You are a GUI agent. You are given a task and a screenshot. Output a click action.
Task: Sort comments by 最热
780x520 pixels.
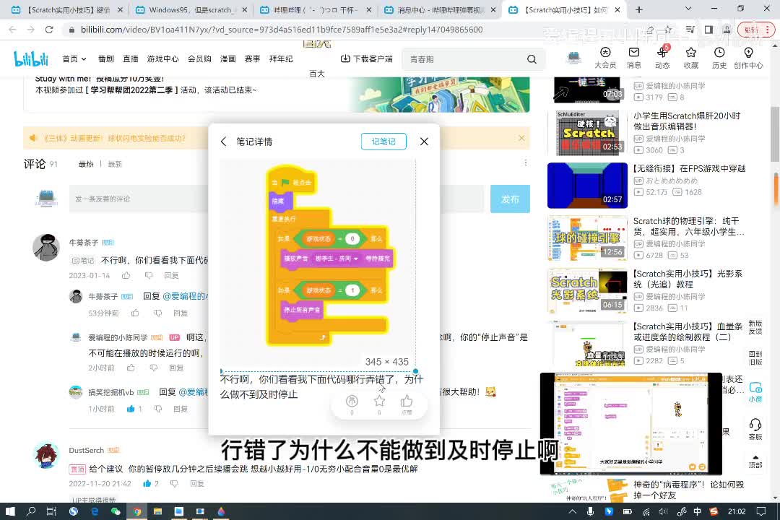click(x=86, y=164)
